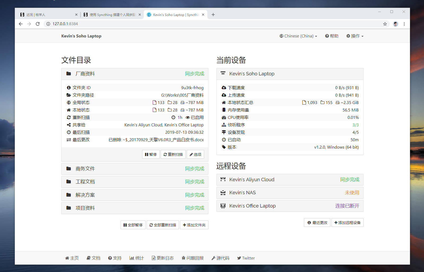Reload the page with the refresh icon

pos(38,24)
